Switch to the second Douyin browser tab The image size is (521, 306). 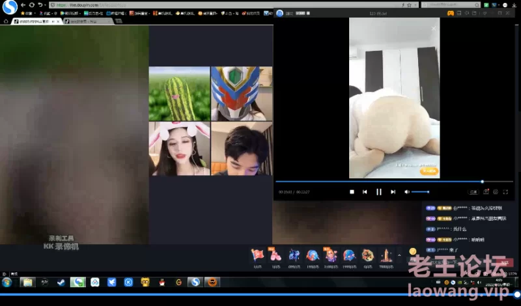[88, 21]
